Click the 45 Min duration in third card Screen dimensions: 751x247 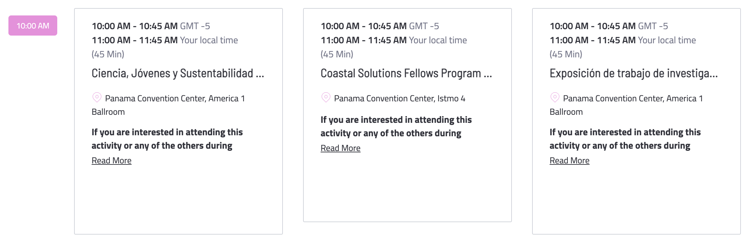[x=566, y=54]
